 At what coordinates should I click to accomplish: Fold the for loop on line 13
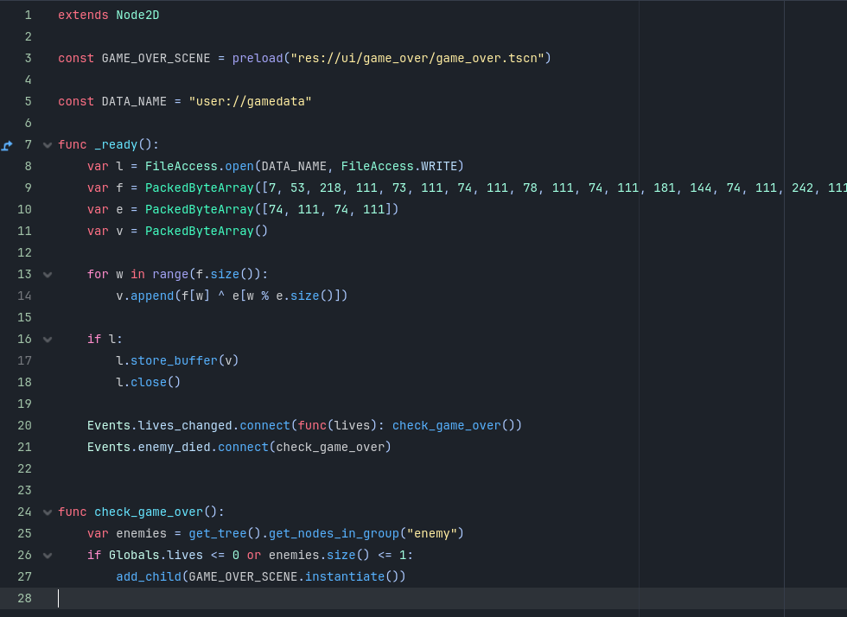48,275
